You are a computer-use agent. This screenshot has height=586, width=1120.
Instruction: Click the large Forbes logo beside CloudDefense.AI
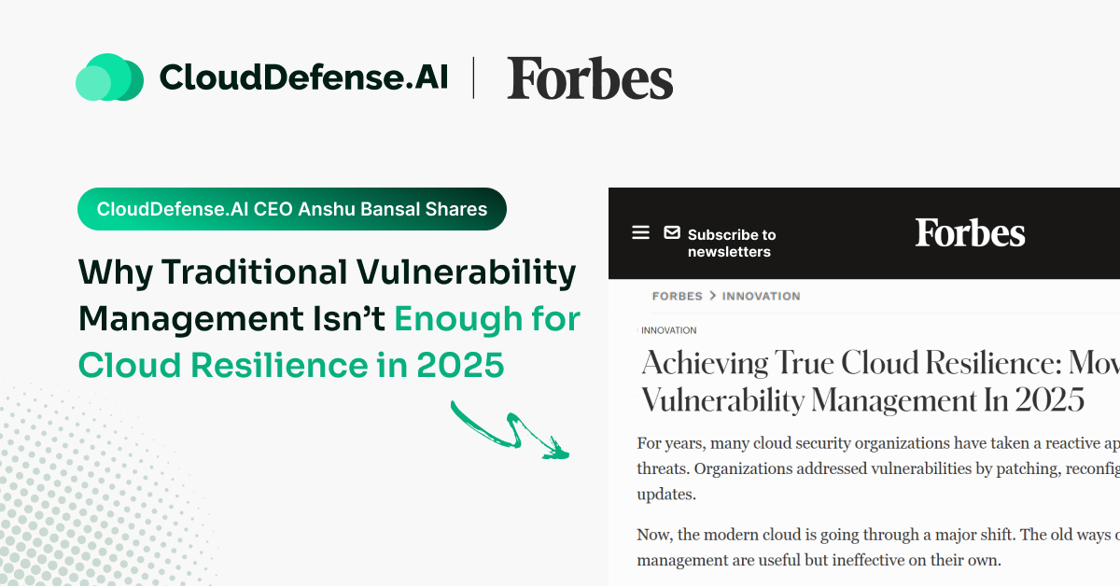pyautogui.click(x=590, y=78)
